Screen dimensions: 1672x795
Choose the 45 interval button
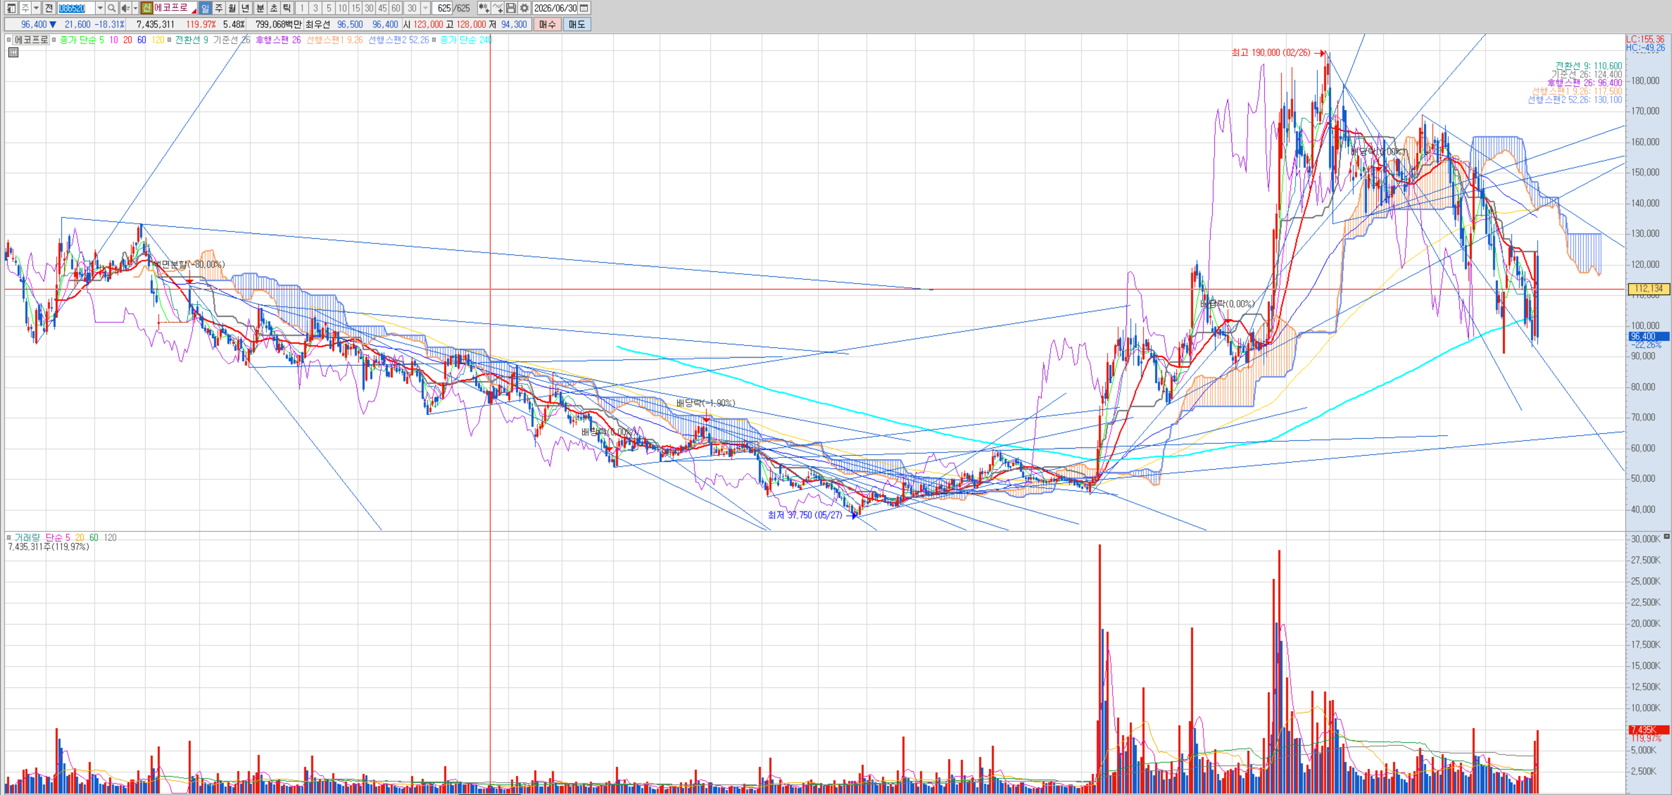pos(382,8)
